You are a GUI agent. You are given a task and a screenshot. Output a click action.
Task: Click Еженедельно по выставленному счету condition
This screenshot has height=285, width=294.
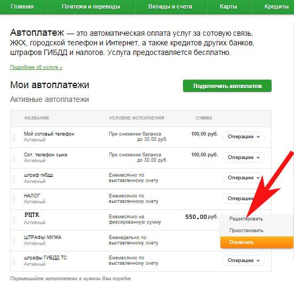133,240
